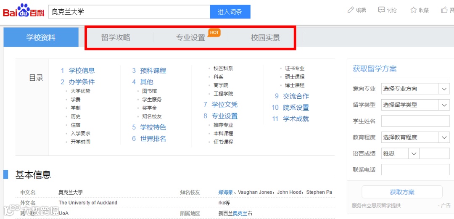Open the 留学攻略 tab
This screenshot has width=454, height=219.
pos(116,37)
